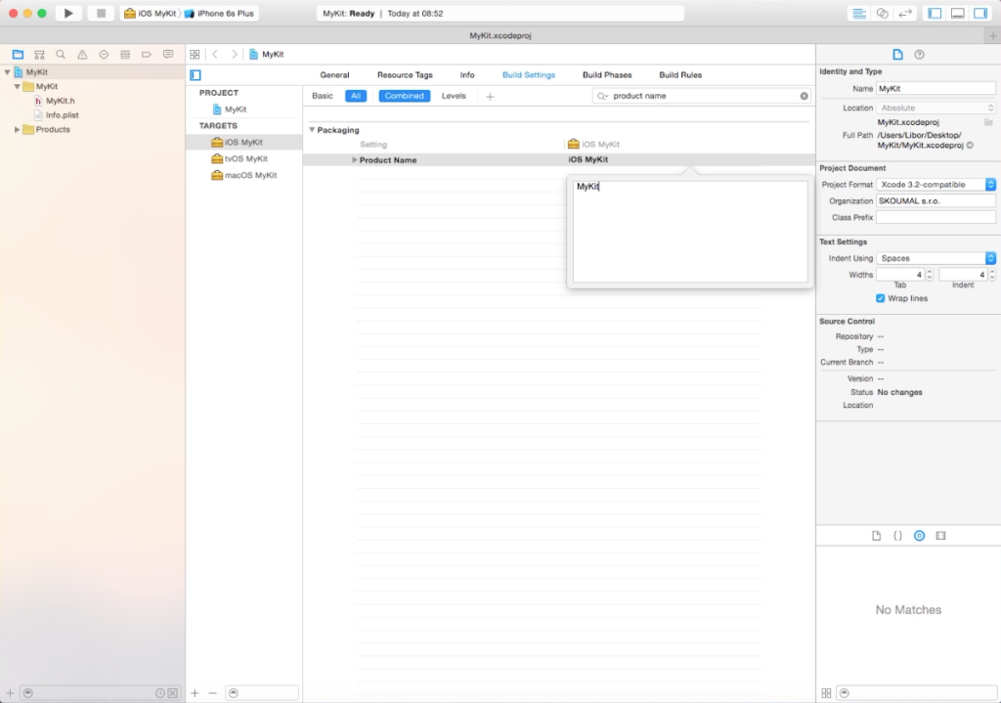Image resolution: width=1001 pixels, height=703 pixels.
Task: Switch to the Info tab
Action: 467,74
